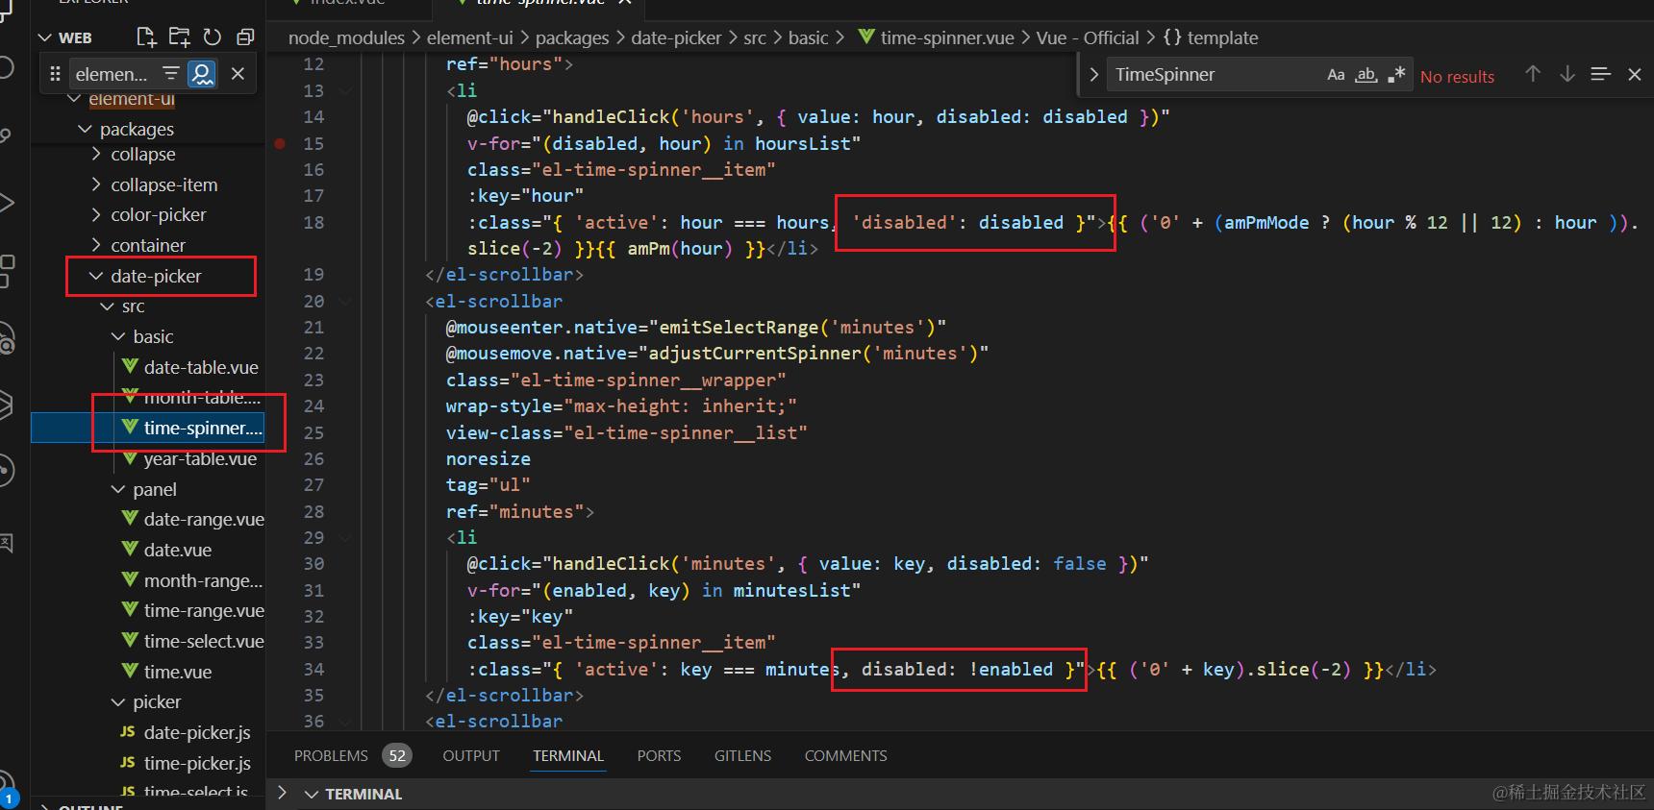Click the No results text in find widget
Image resolution: width=1654 pixels, height=810 pixels.
coord(1457,77)
